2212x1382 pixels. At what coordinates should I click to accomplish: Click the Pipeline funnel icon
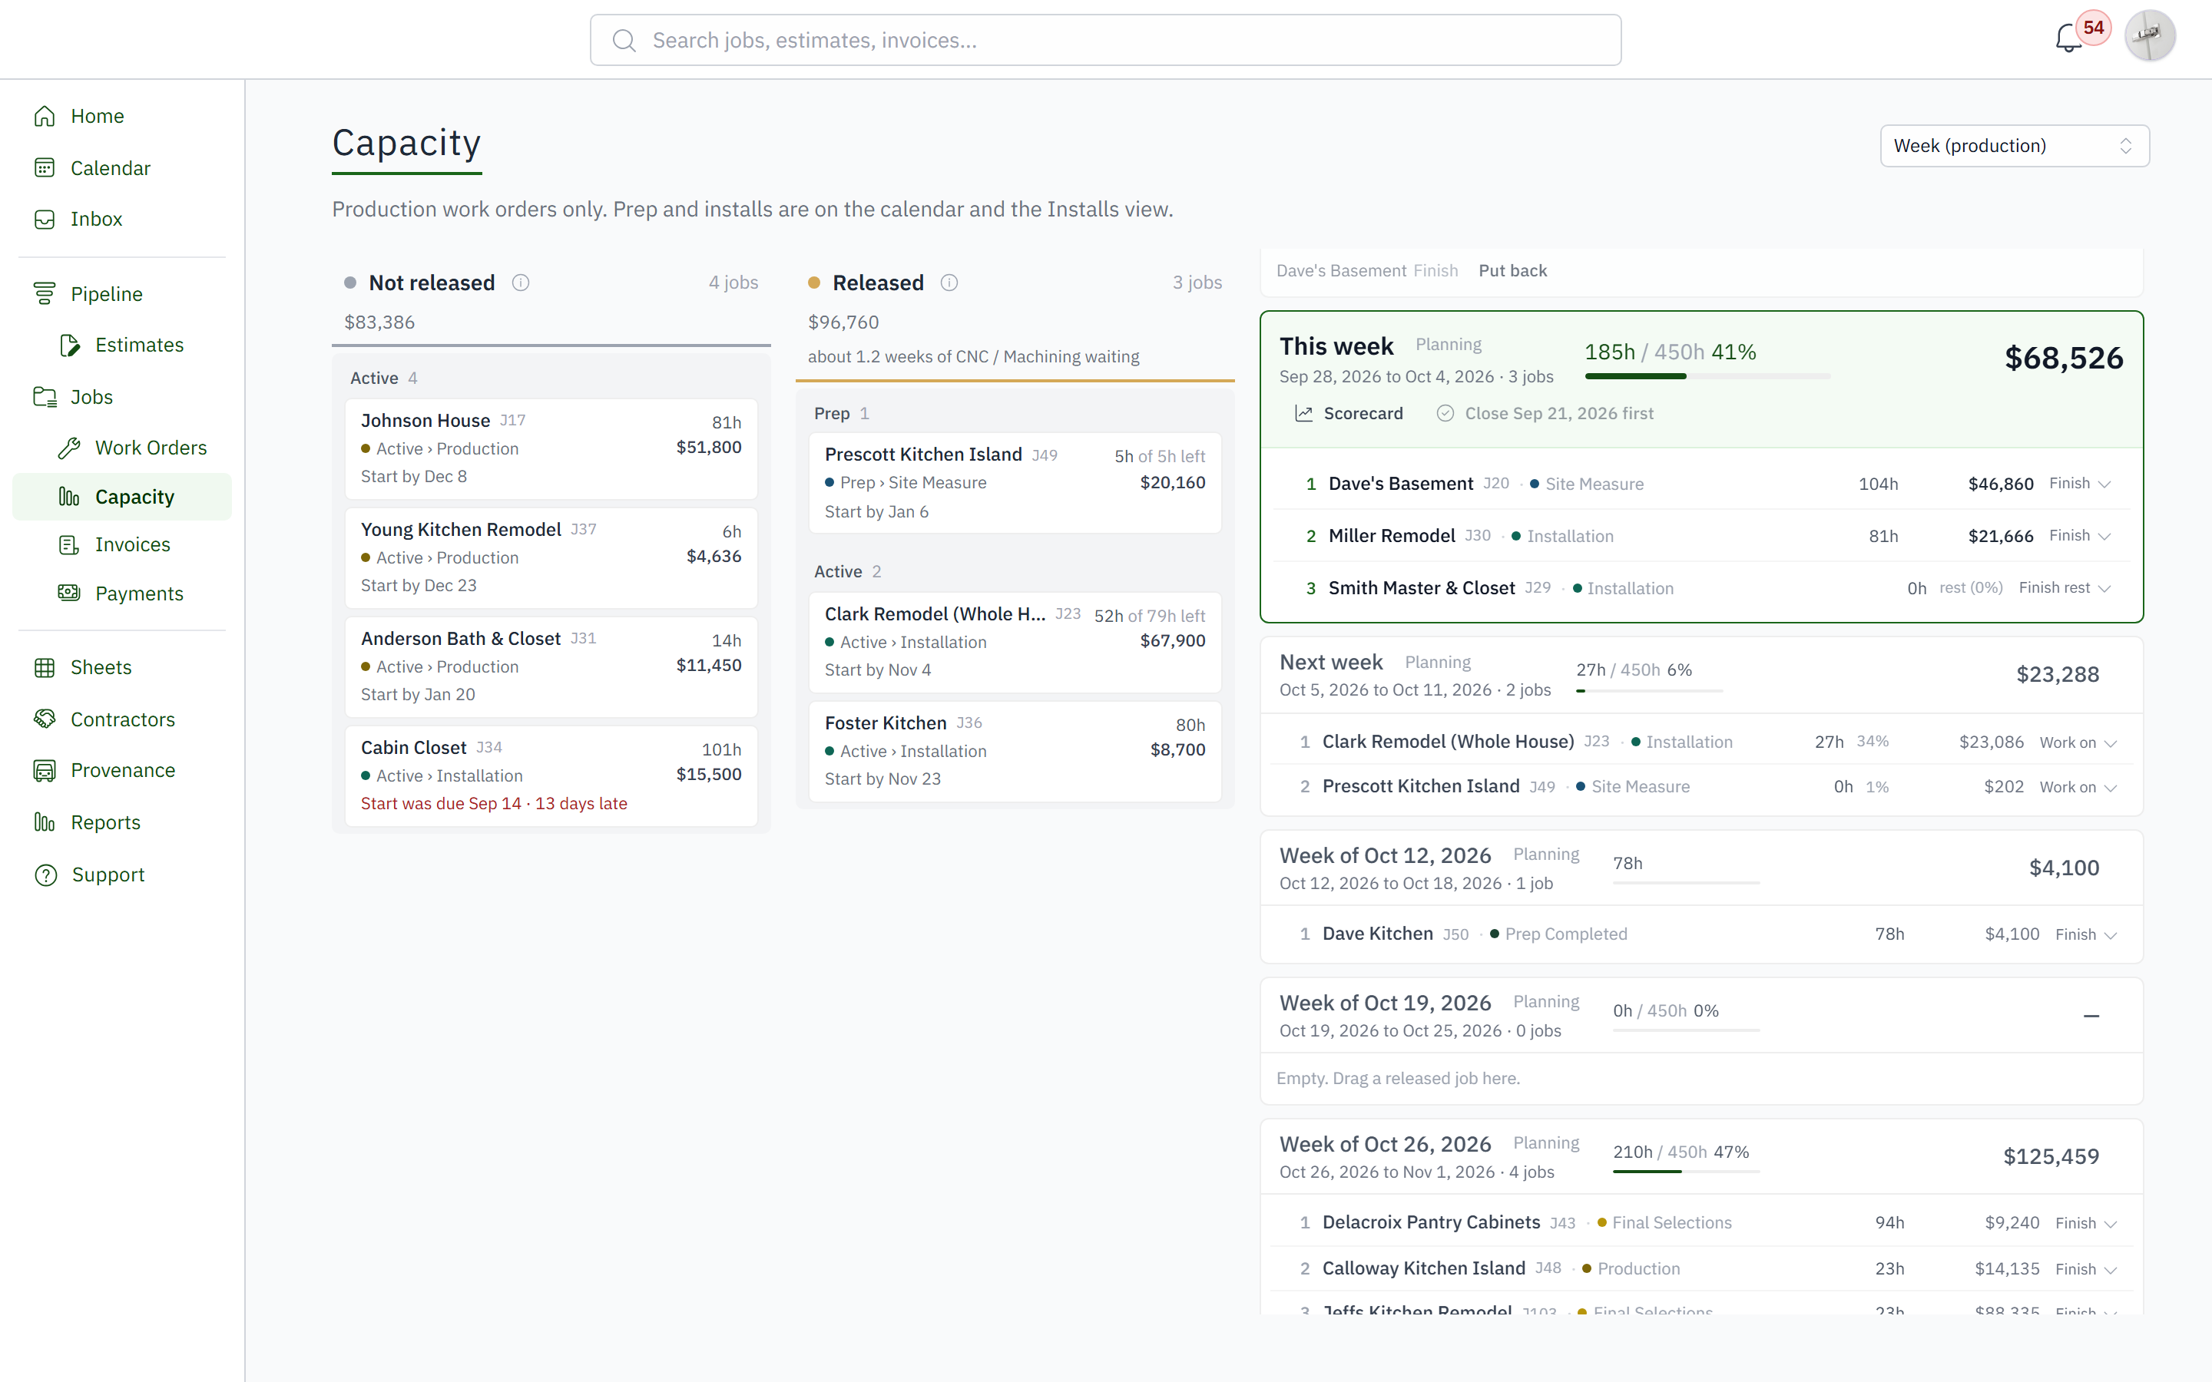45,293
